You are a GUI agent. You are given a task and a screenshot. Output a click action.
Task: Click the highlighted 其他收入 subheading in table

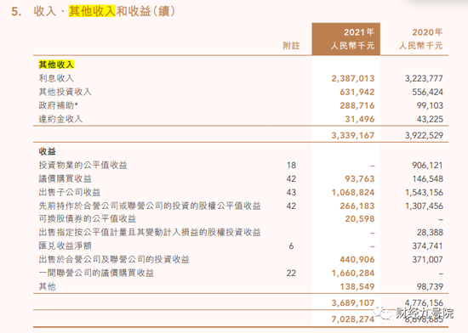click(56, 65)
